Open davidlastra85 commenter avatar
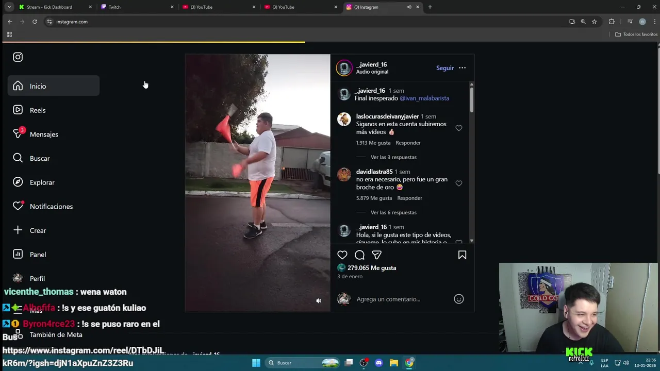660x371 pixels. (344, 174)
